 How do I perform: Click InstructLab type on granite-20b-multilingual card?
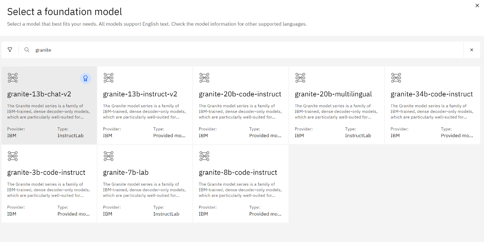(358, 135)
